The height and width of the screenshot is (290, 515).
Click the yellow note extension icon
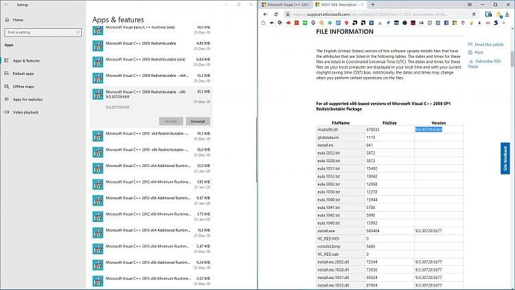coord(499,14)
